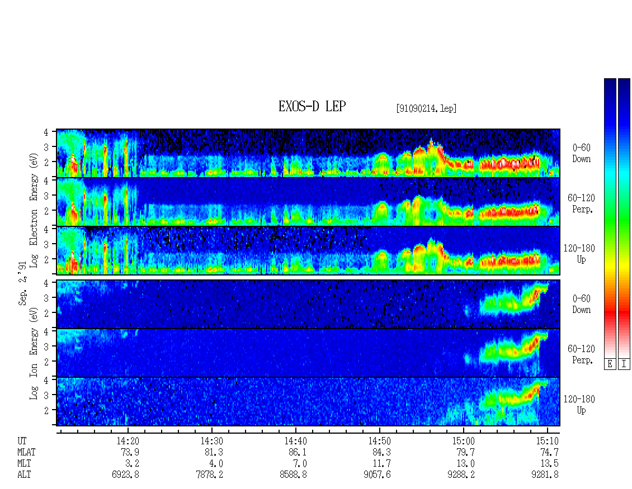Click the ALT value 9281.8

545,475
